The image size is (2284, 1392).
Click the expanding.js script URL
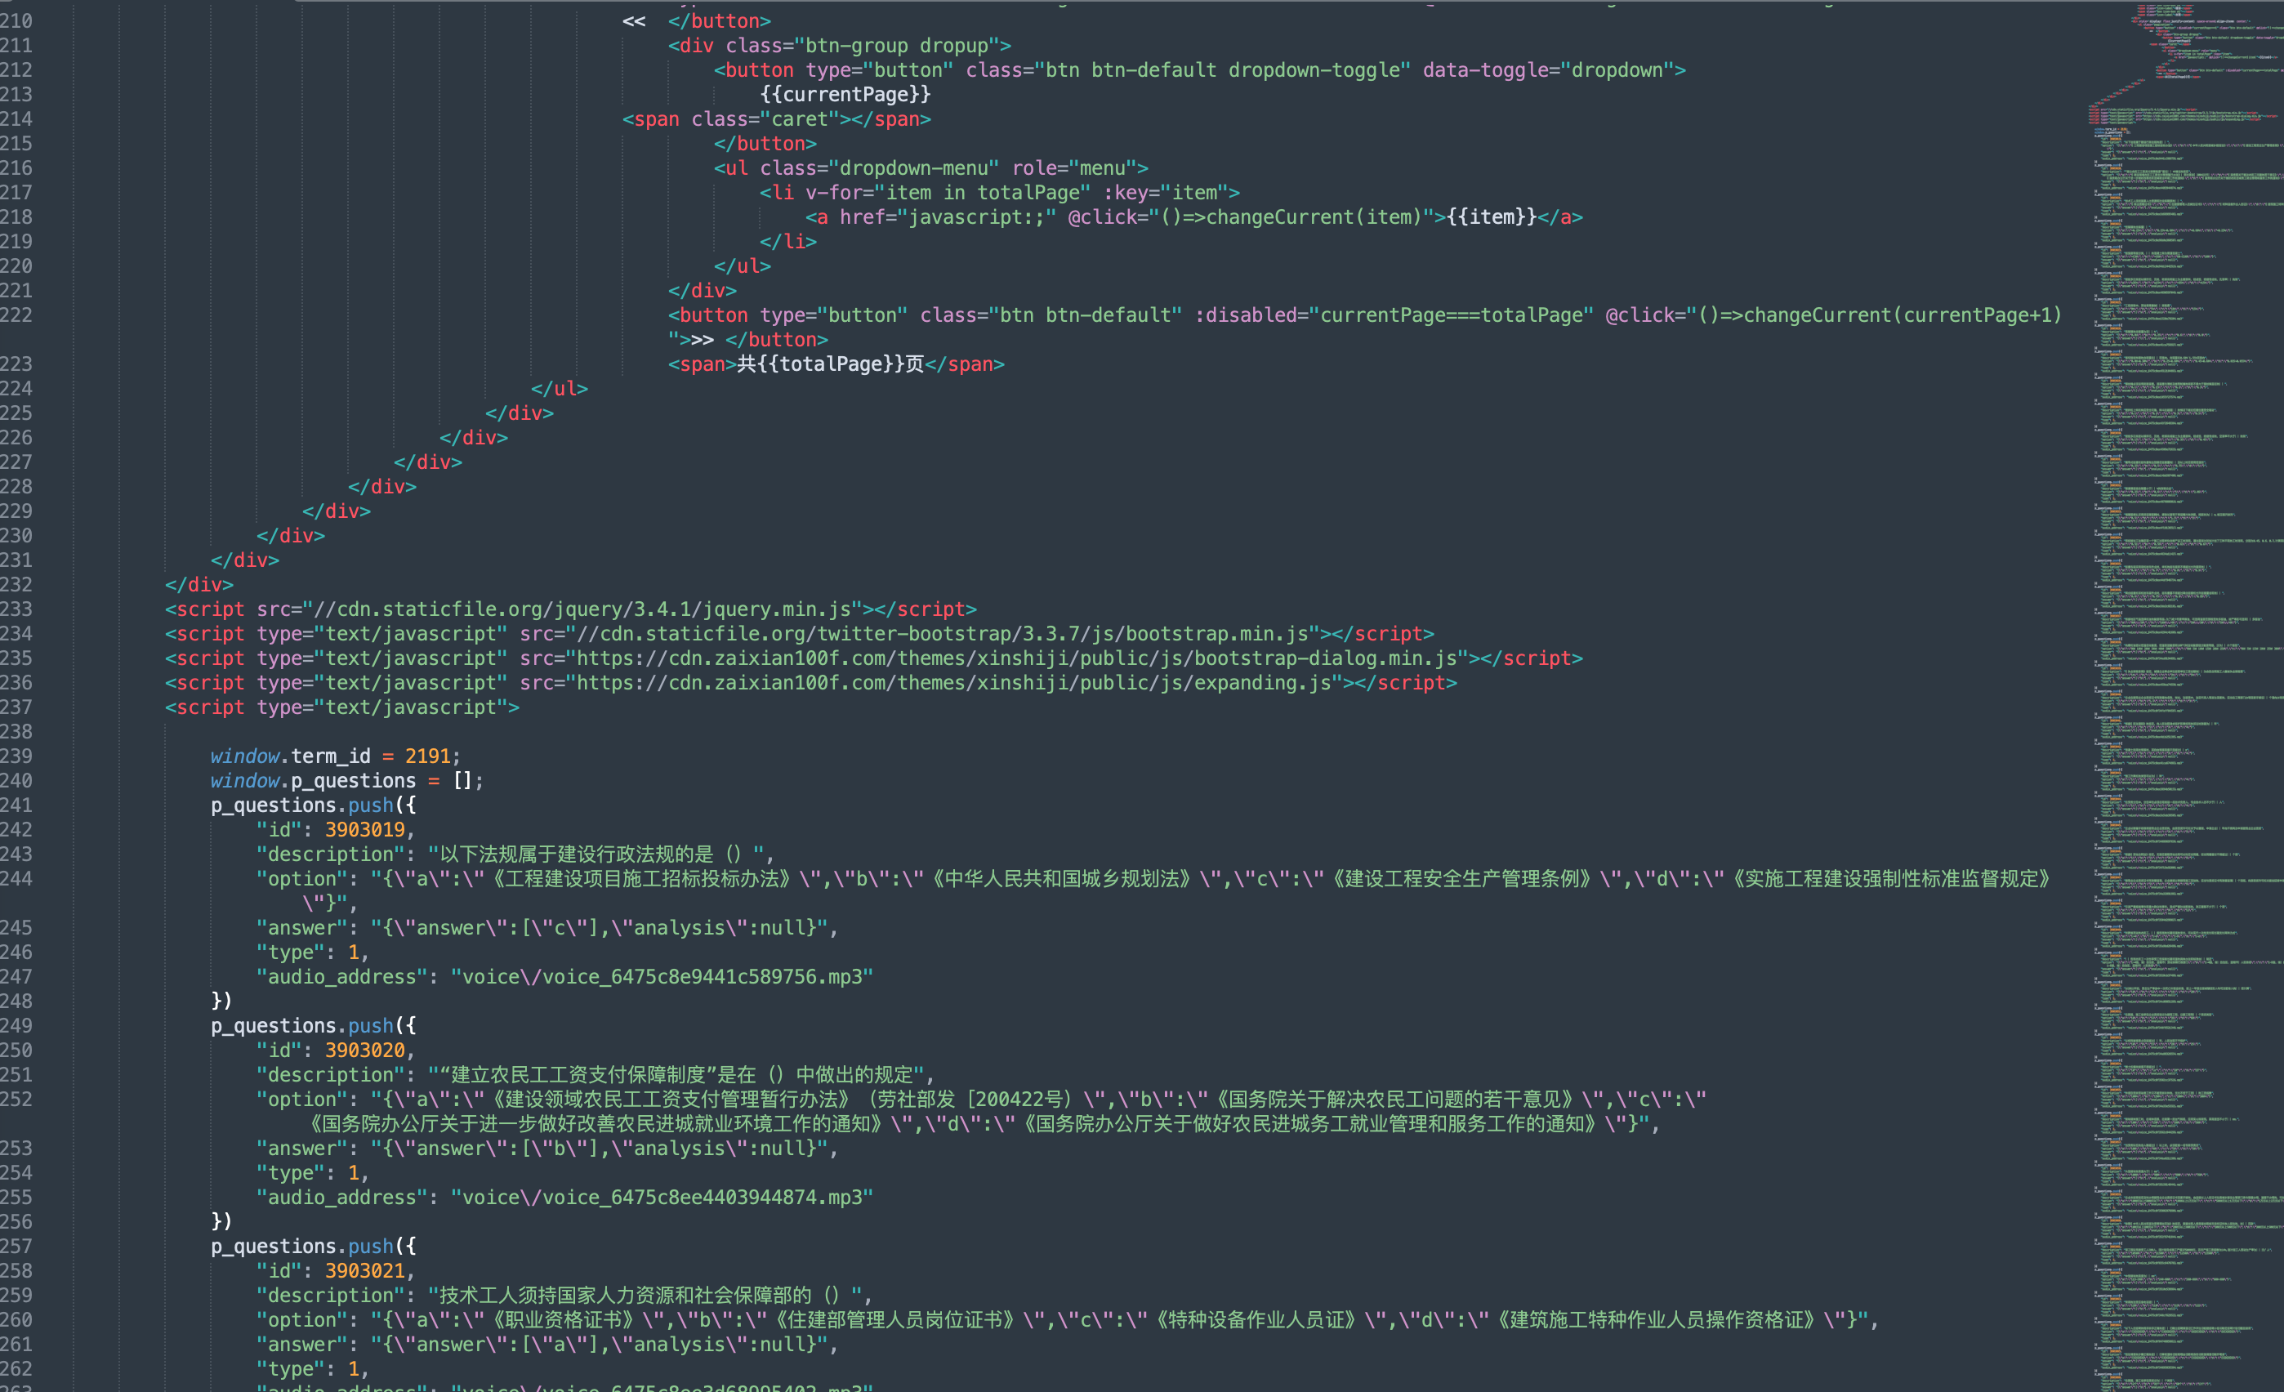(x=954, y=683)
